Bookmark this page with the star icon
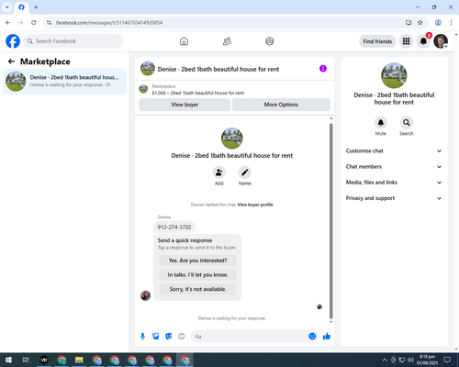 (x=420, y=23)
